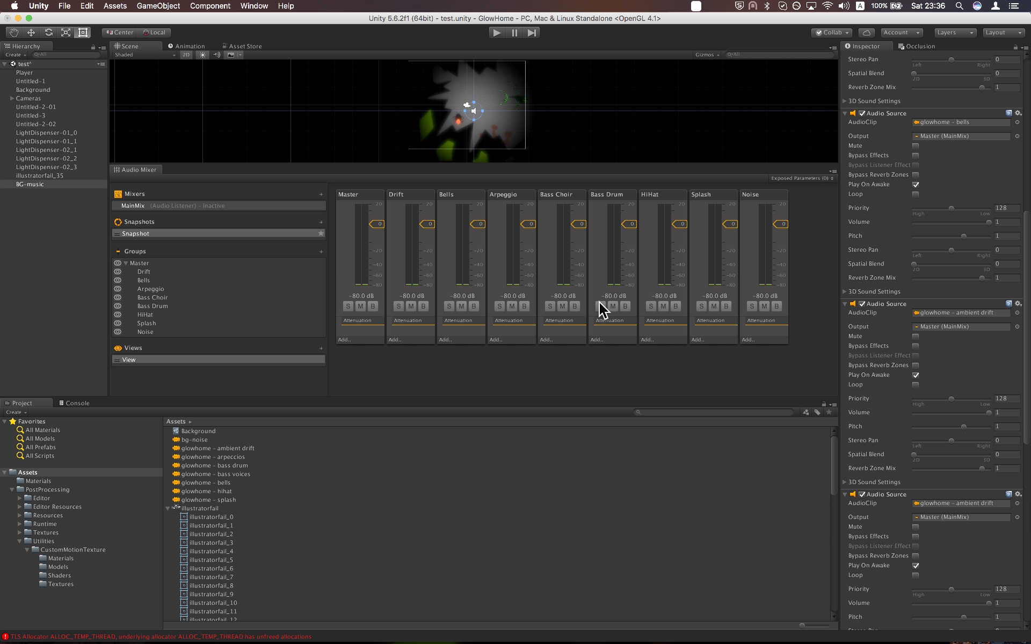Toggle 2D scene view mode

[x=186, y=55]
